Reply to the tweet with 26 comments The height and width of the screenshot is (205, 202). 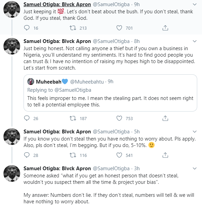pos(27,118)
